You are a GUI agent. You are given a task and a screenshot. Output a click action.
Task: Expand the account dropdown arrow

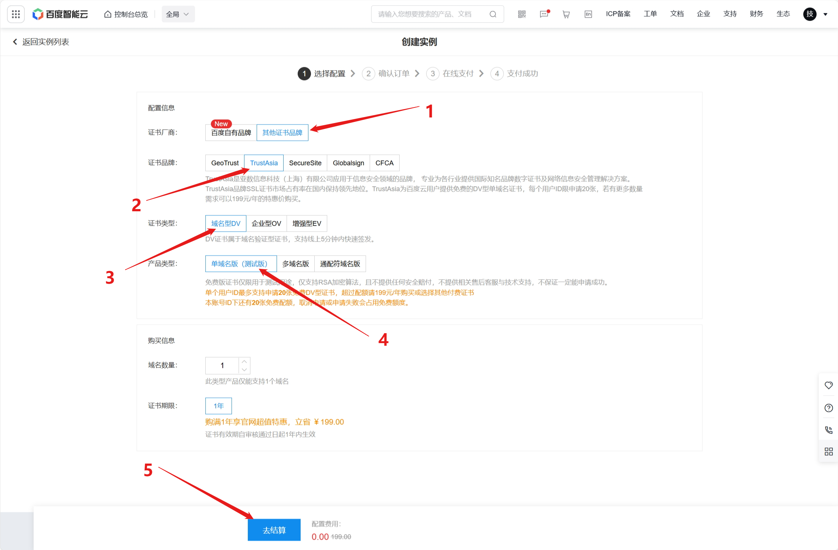click(x=825, y=14)
